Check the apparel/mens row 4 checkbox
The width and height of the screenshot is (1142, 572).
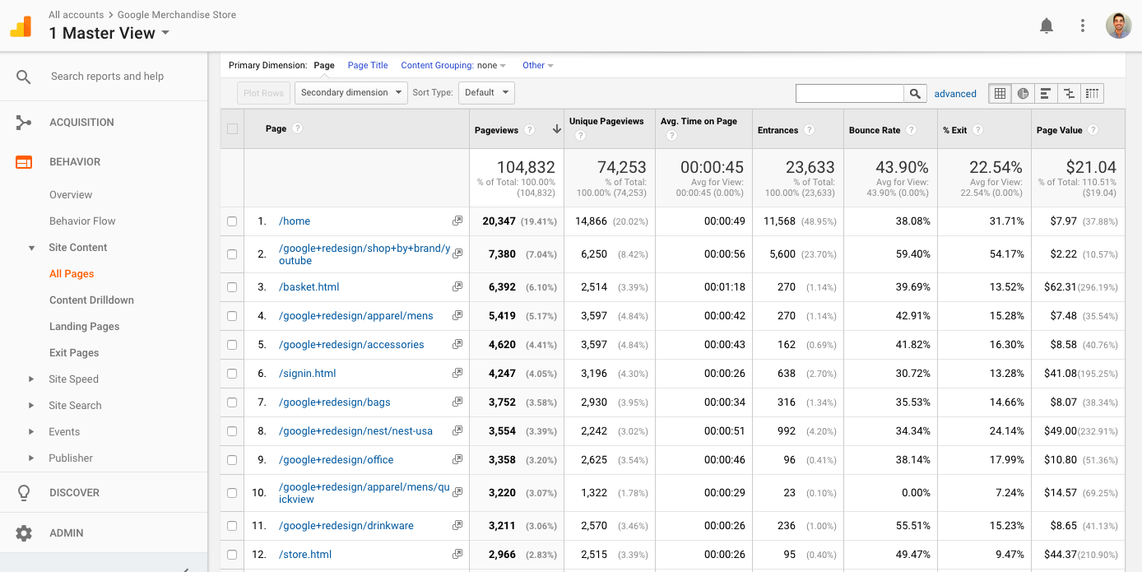click(232, 316)
